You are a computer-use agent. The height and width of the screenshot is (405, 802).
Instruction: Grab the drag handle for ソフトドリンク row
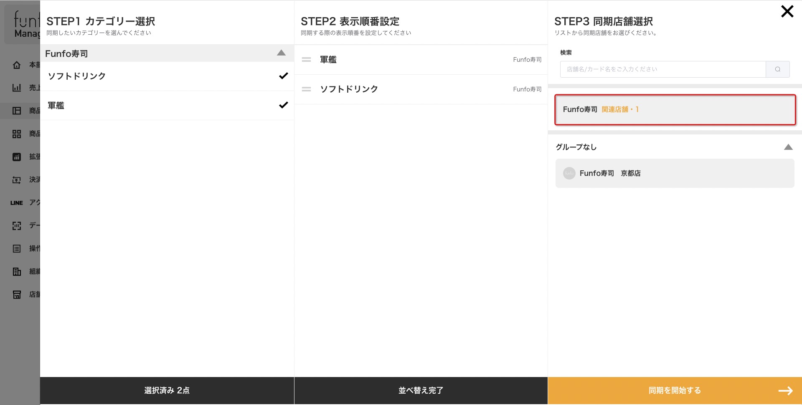tap(307, 89)
